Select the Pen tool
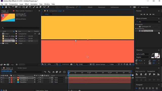The width and height of the screenshot is (162, 91). coord(27,7)
